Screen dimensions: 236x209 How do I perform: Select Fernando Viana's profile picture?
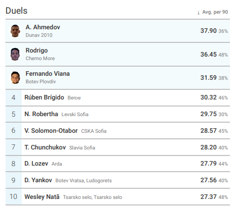[x=15, y=78]
